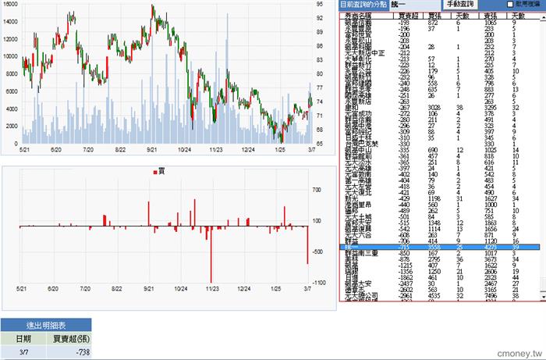This screenshot has width=546, height=360.
Task: Click the -1862 買賣超 cell
Action: [406, 278]
